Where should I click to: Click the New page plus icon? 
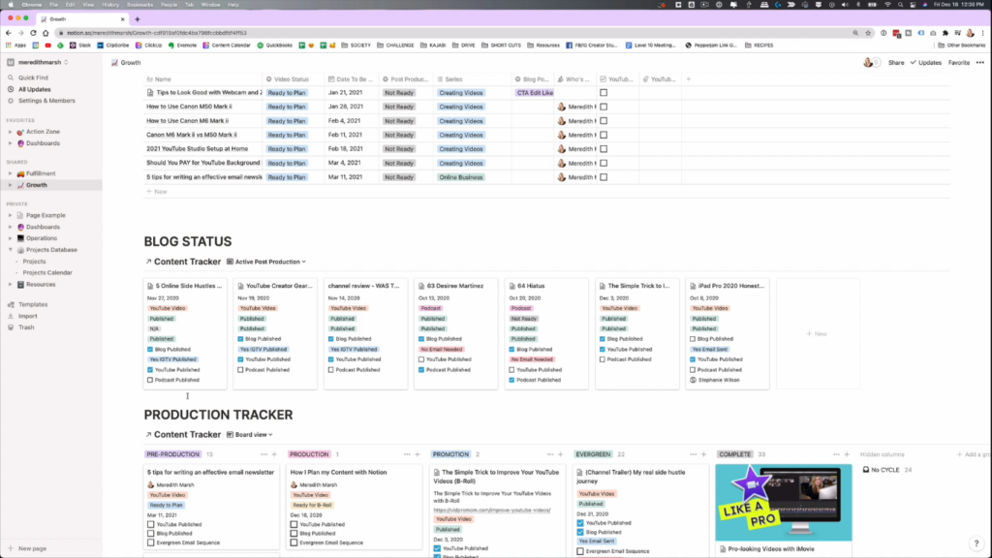tap(10, 548)
